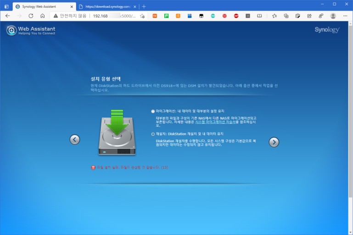Screen dimensions: 353x235
Task: Click the teal round extension icon
Action: [x=213, y=16]
